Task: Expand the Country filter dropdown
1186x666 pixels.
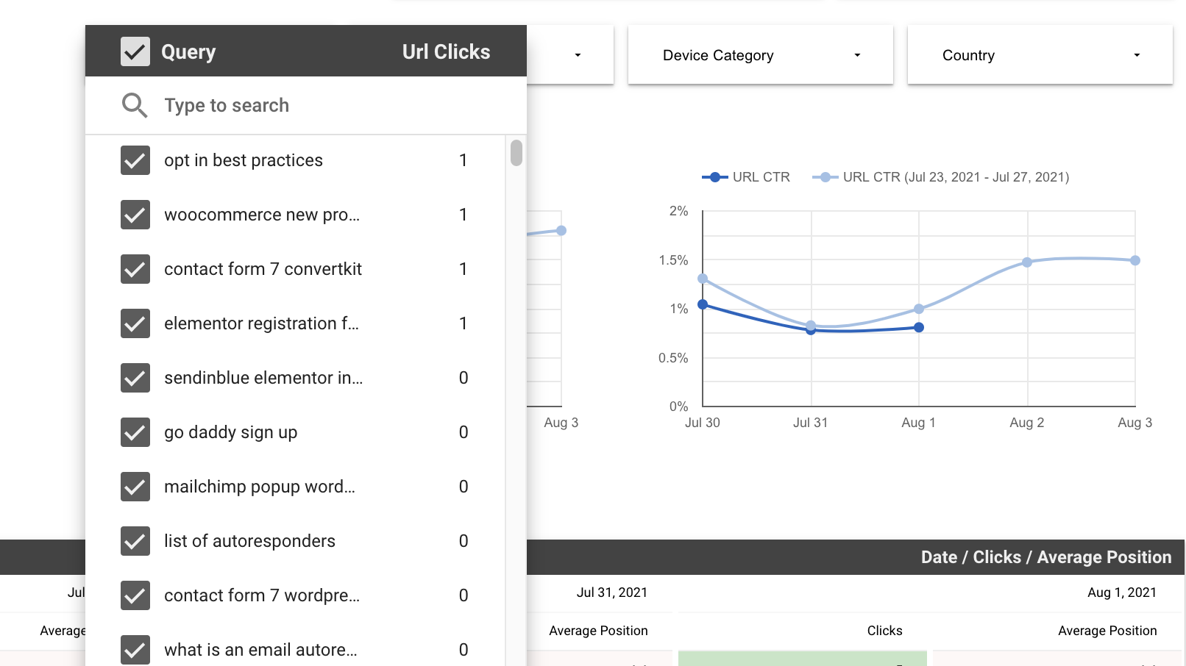Action: (x=1040, y=55)
